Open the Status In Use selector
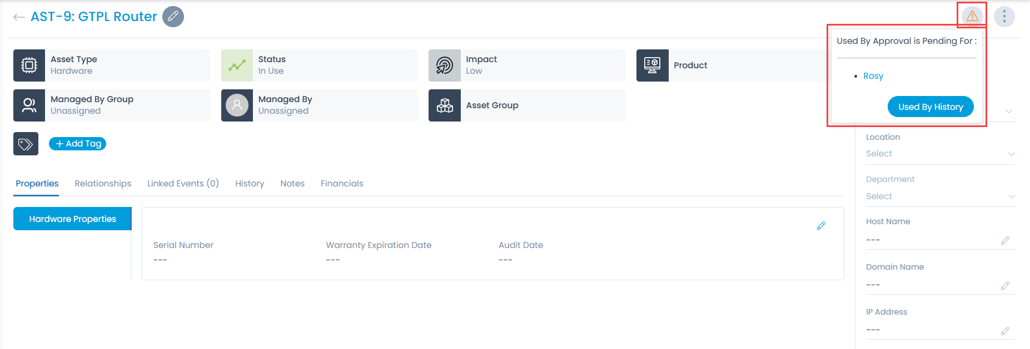The height and width of the screenshot is (349, 1030). pyautogui.click(x=319, y=65)
